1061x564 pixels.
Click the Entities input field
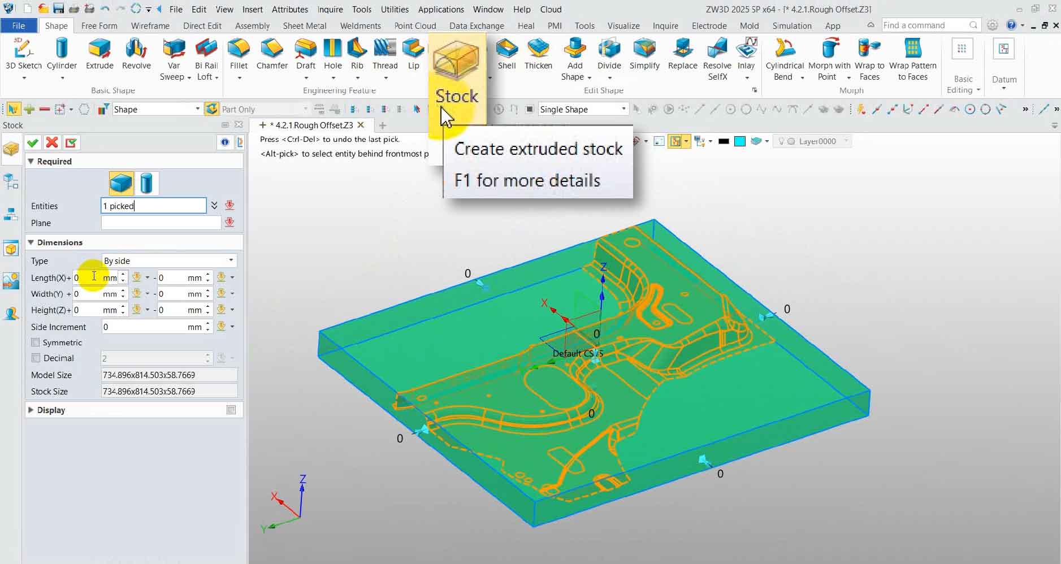pos(154,206)
